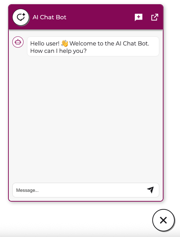Click the AI chat bot logo in the header

tap(21, 17)
